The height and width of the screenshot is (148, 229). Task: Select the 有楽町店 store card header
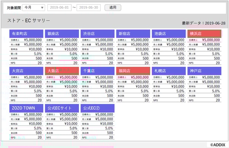(x=26, y=33)
